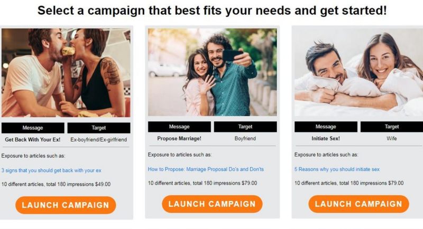Viewport: 423px width, 229px height.
Task: Open '5 Reasons why you should initiate sex' link
Action: coord(337,169)
